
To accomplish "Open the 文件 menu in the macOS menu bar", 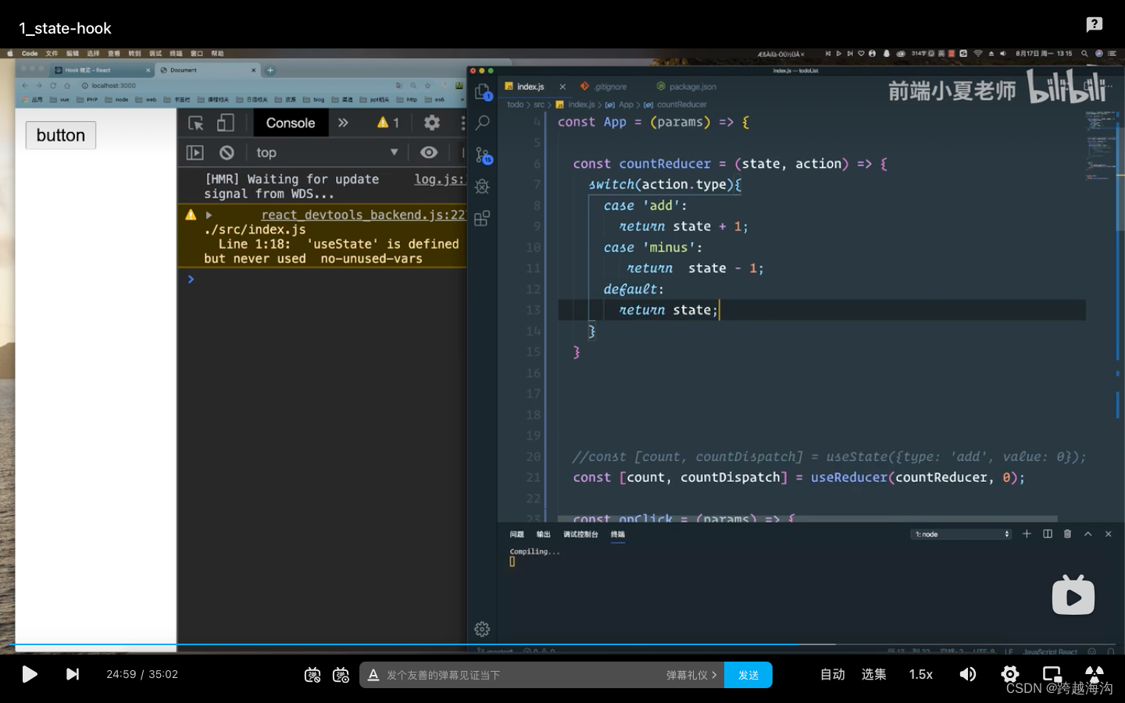I will click(x=52, y=54).
